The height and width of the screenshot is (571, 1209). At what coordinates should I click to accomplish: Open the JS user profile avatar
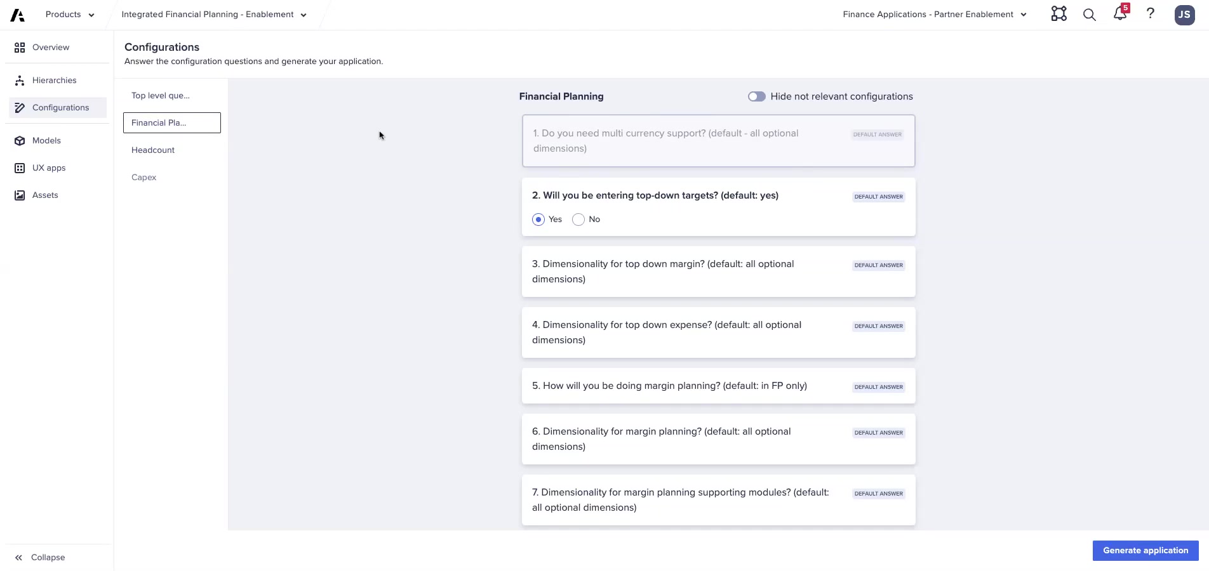pyautogui.click(x=1184, y=15)
